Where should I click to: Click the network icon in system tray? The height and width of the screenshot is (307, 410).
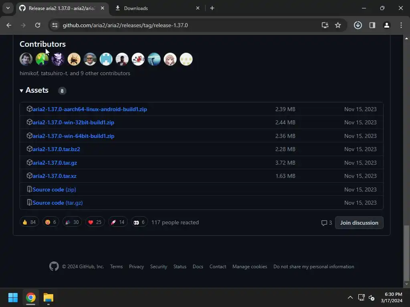[362, 297]
